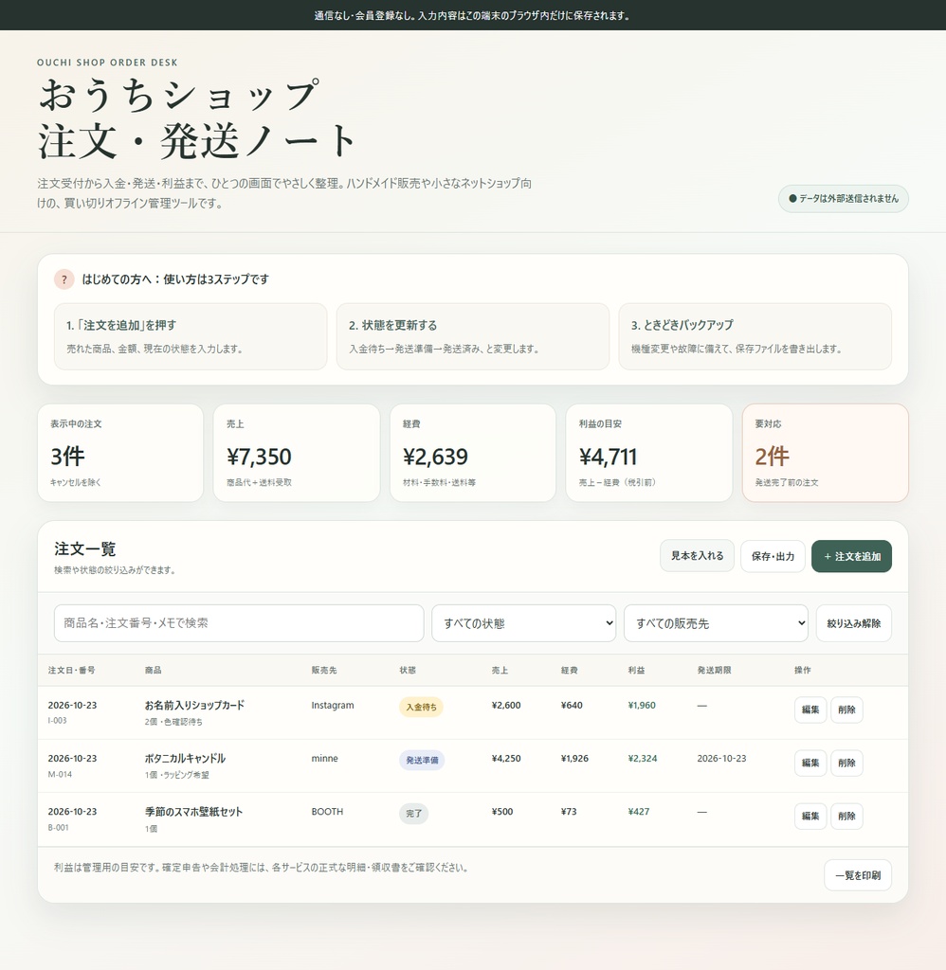Click the ¥500 sales value

pyautogui.click(x=502, y=812)
